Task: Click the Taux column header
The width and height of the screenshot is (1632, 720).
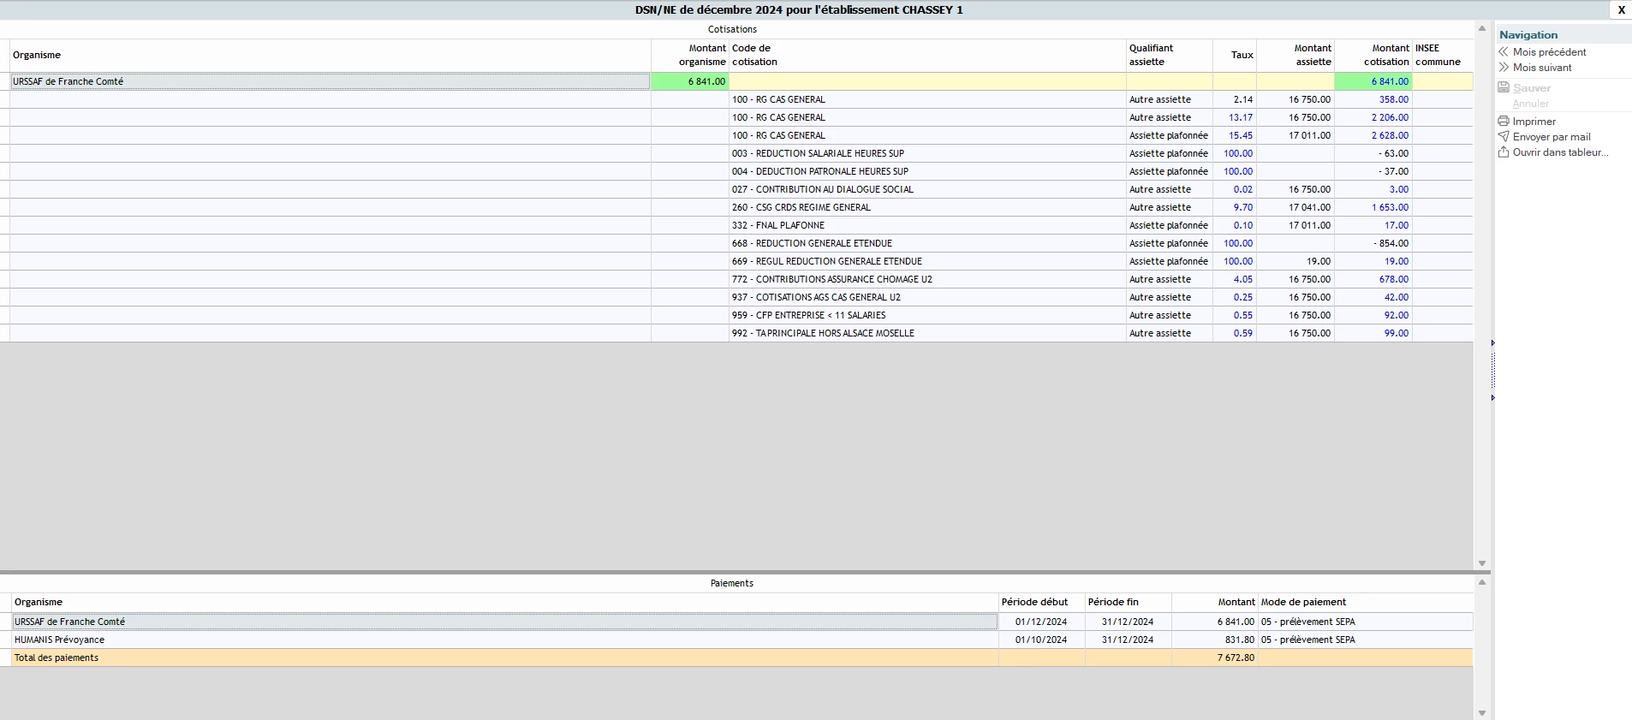Action: click(1235, 55)
